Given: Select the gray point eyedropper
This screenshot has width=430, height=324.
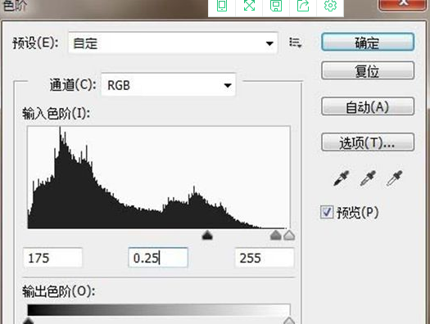Looking at the screenshot, I should point(368,178).
